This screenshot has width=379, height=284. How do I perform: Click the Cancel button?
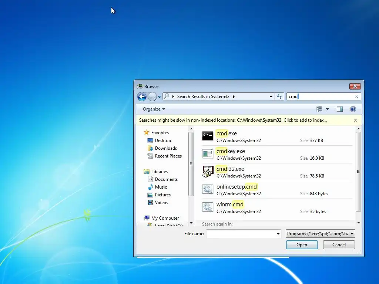339,245
